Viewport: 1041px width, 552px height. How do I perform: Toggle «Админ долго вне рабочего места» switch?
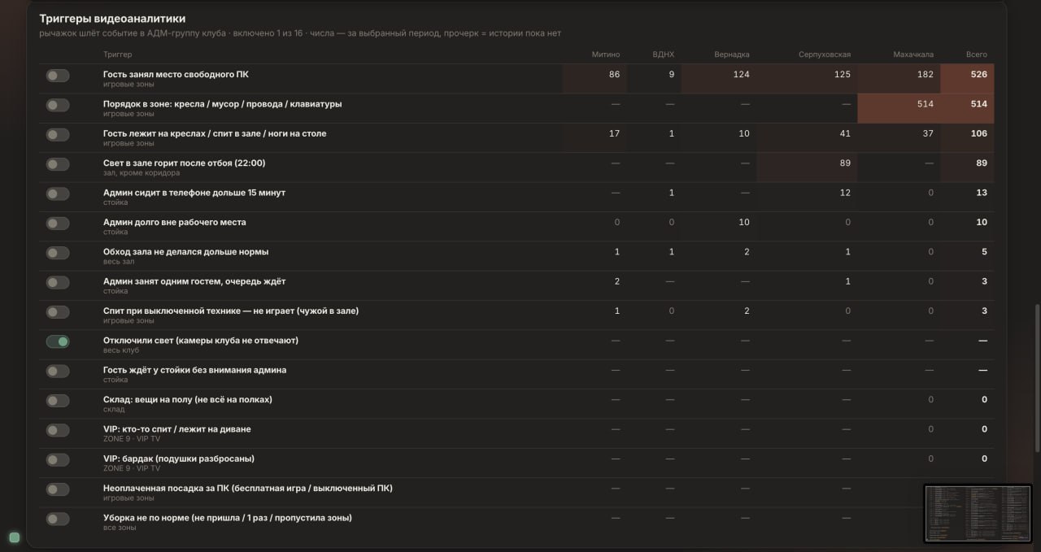(x=57, y=224)
